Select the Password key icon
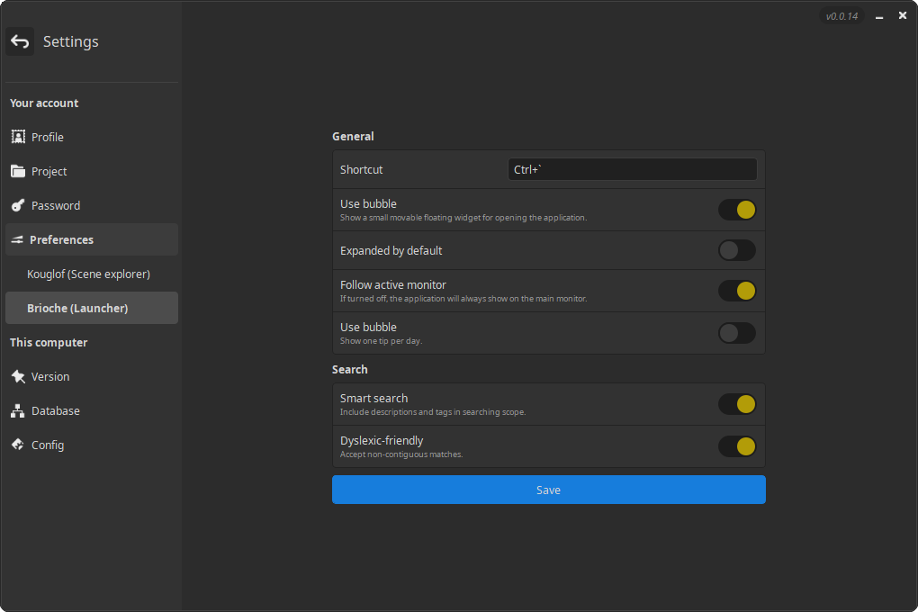This screenshot has width=918, height=612. click(18, 205)
